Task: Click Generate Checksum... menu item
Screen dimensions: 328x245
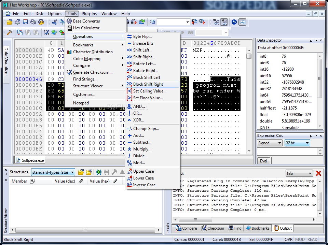Action: click(x=95, y=72)
